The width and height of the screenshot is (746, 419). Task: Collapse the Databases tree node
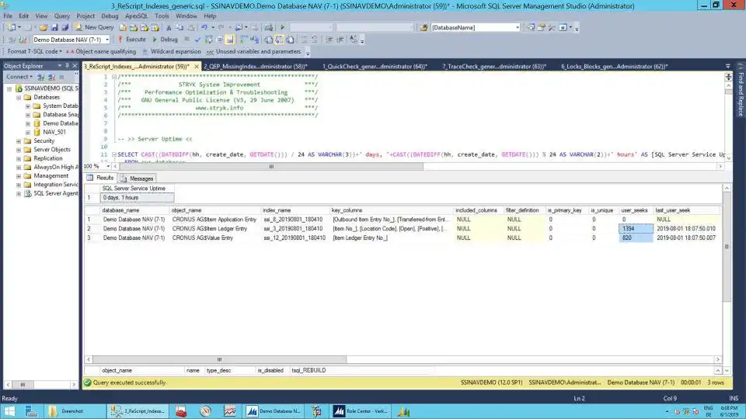coord(19,98)
